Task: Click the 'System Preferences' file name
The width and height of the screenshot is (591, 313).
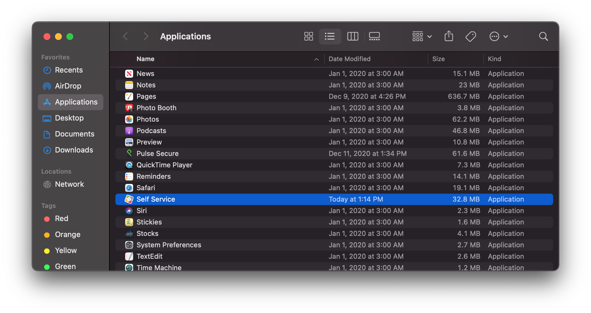Action: click(x=169, y=245)
